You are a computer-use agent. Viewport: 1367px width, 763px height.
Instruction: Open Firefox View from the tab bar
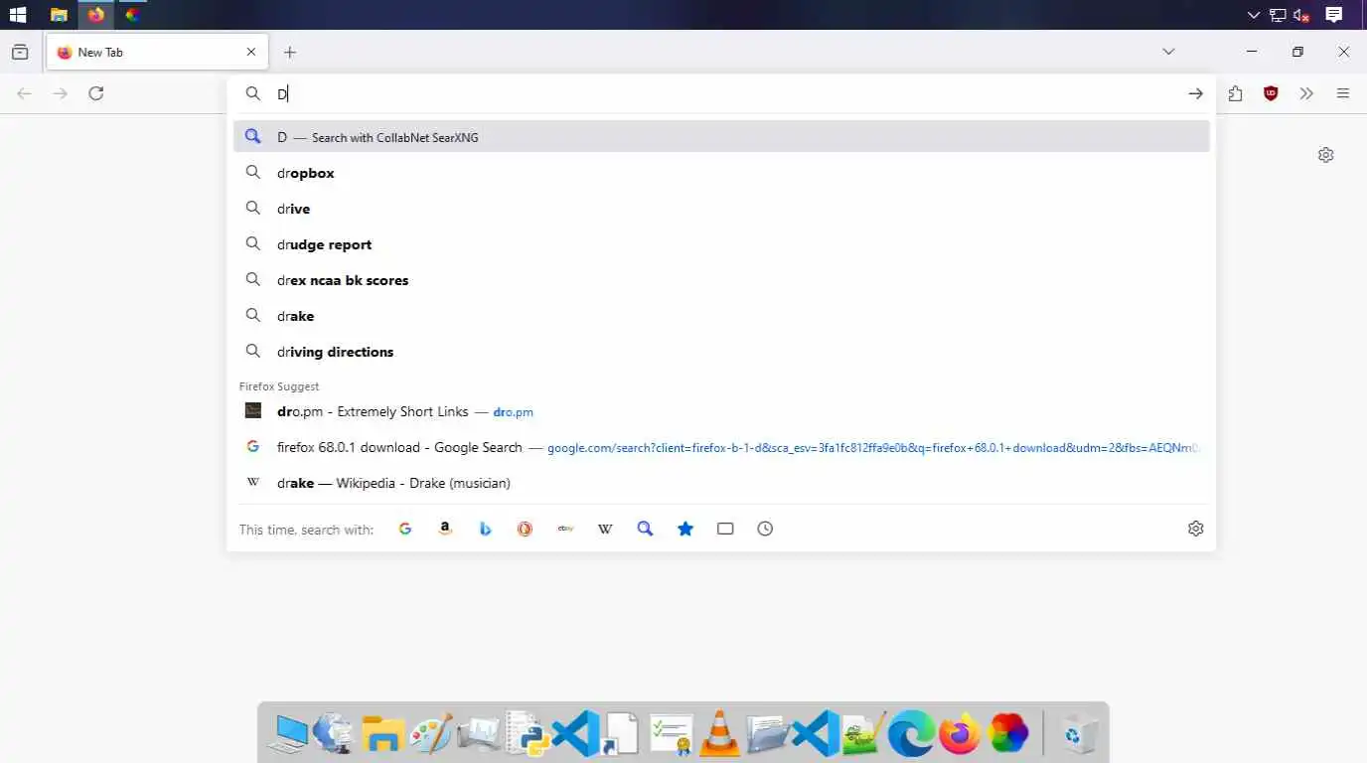coord(20,52)
